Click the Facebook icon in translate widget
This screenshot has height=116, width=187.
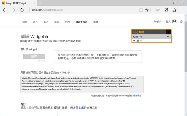click(x=138, y=41)
